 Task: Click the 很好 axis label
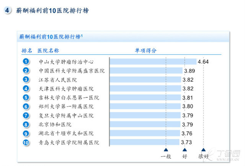[x=203, y=156]
